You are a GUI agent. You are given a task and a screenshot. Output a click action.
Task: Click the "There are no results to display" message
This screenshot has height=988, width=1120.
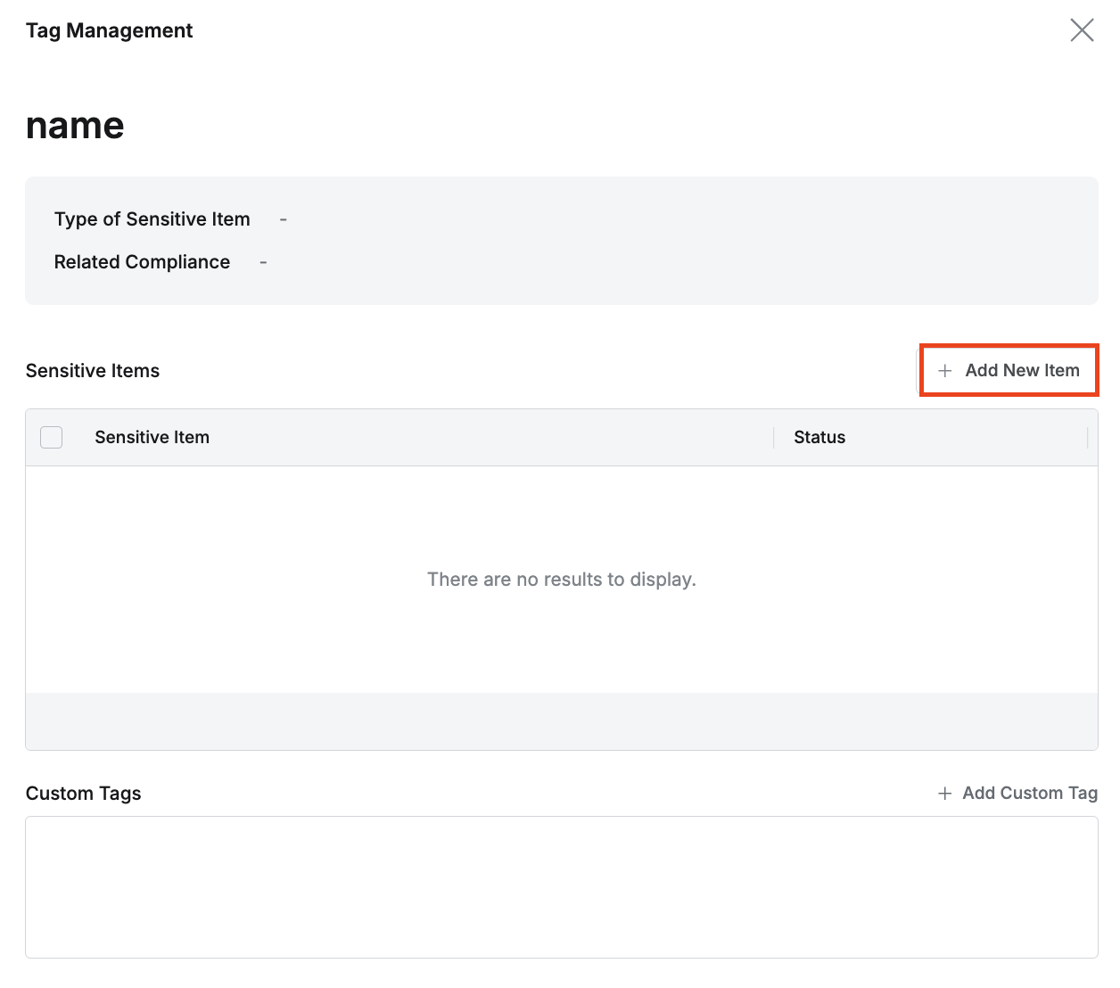click(x=561, y=580)
